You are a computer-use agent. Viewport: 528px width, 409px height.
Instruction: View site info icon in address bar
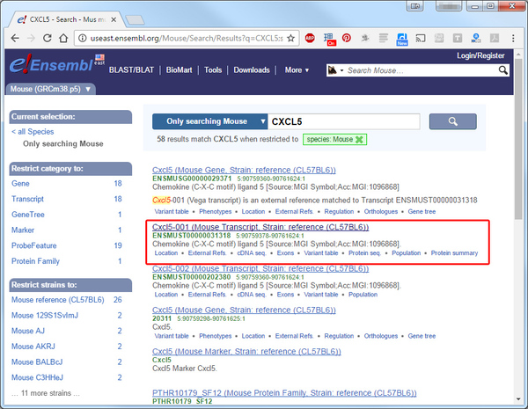pyautogui.click(x=82, y=38)
